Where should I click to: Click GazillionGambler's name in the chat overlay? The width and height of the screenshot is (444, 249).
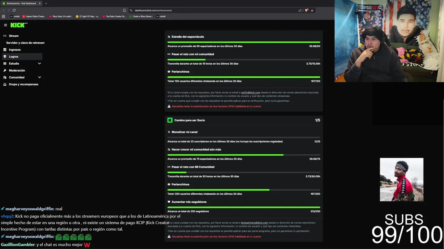coord(18,245)
